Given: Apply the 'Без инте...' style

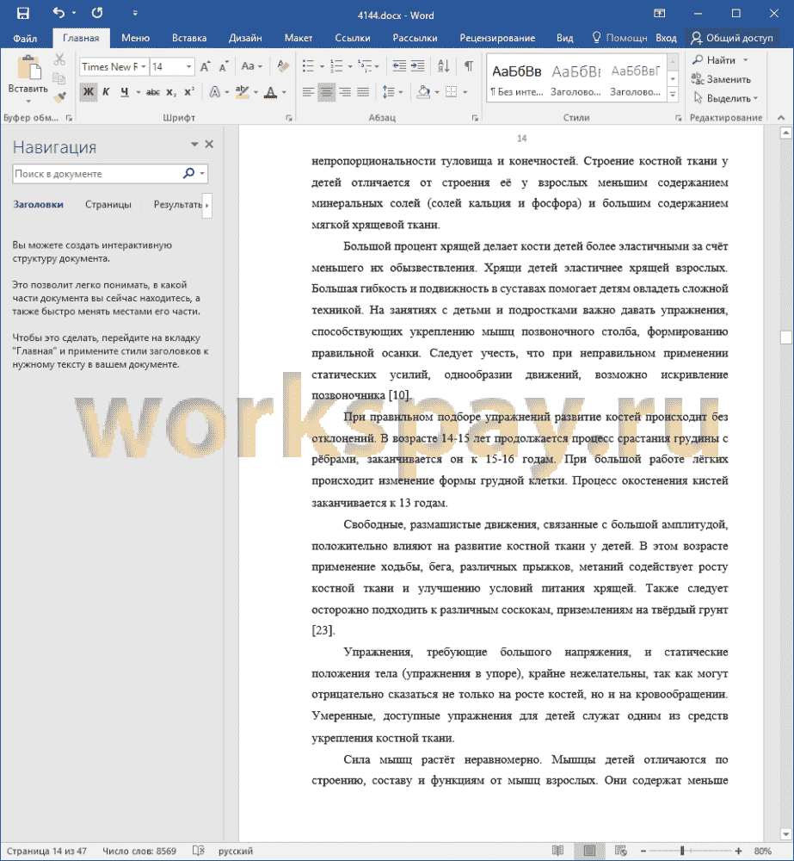Looking at the screenshot, I should 517,78.
